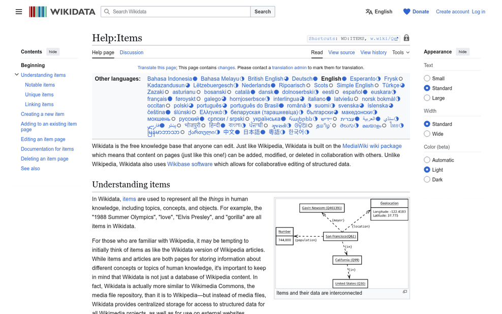The image size is (502, 314).
Task: Go to Editing an item page section
Action: click(x=43, y=139)
